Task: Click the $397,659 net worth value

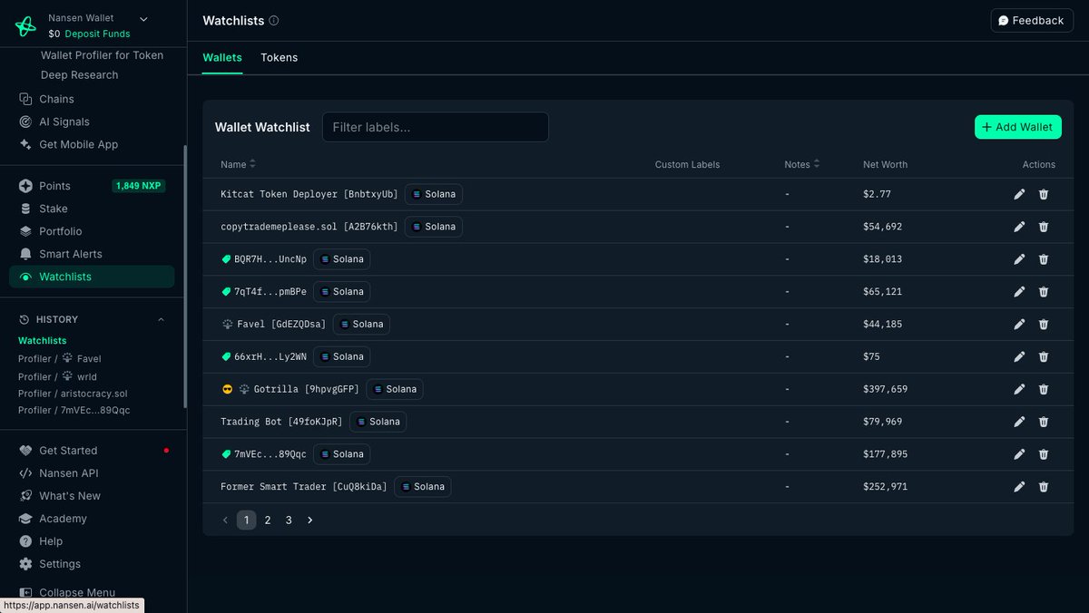Action: click(x=885, y=389)
